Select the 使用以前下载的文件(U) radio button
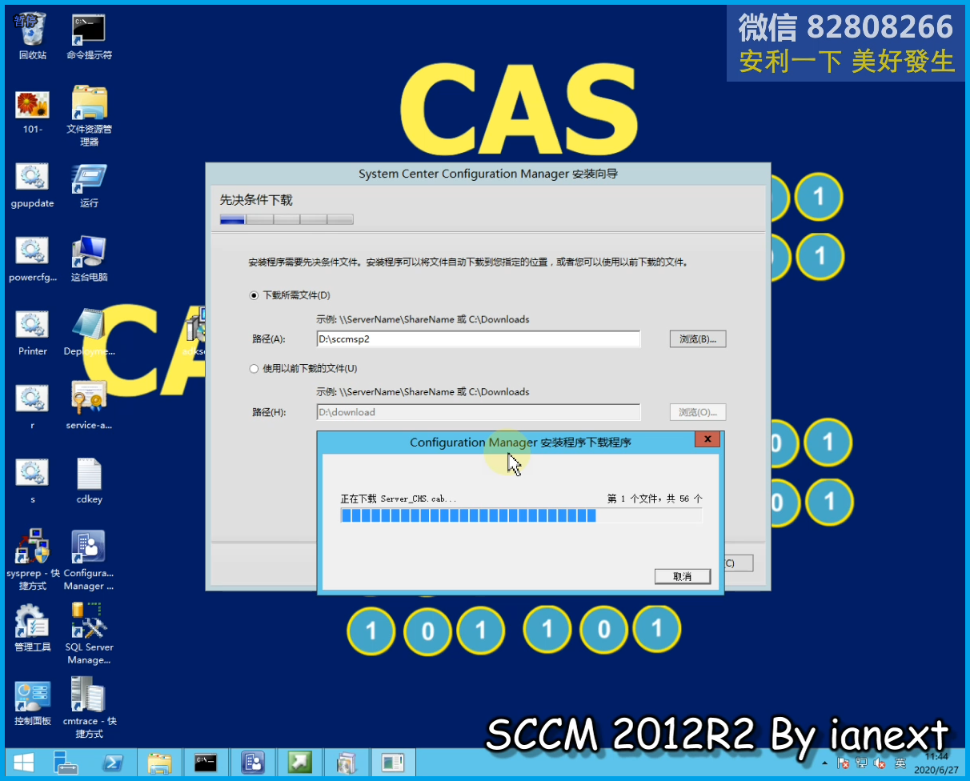 (x=255, y=369)
